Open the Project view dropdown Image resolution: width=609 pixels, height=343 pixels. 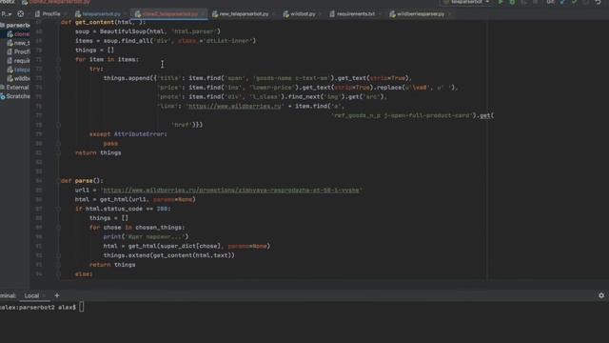click(x=7, y=14)
